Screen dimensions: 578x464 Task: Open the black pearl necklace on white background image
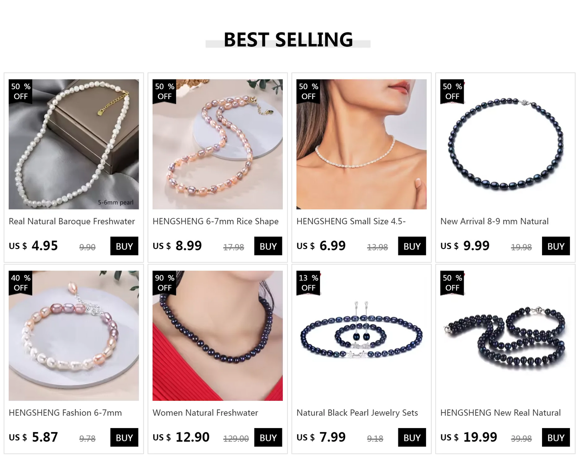(x=505, y=144)
